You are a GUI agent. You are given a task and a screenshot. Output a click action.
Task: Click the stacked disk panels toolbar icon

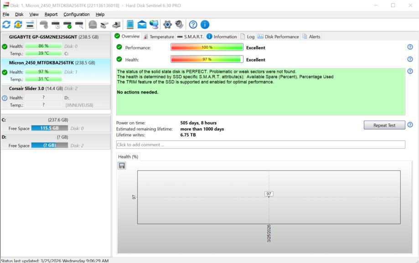coord(30,25)
